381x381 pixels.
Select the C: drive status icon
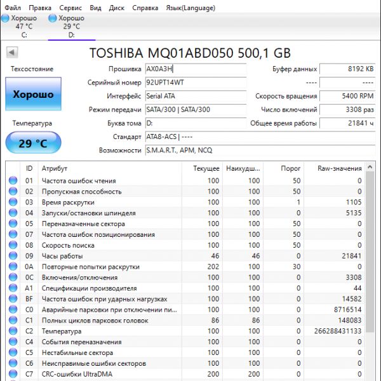click(6, 18)
